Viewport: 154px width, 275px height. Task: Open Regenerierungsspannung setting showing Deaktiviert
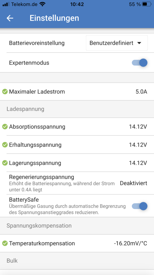pyautogui.click(x=77, y=183)
